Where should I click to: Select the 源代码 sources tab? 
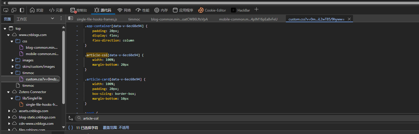tap(103, 10)
